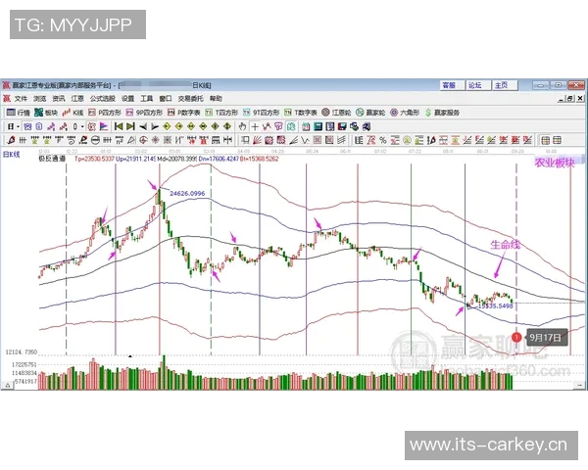Switch to the K线 candlestick chart

click(75, 113)
